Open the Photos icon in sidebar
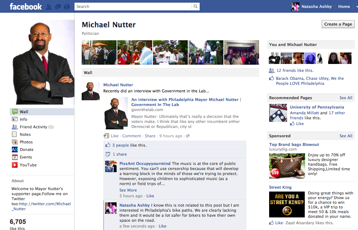The width and height of the screenshot is (358, 230). coord(15,142)
